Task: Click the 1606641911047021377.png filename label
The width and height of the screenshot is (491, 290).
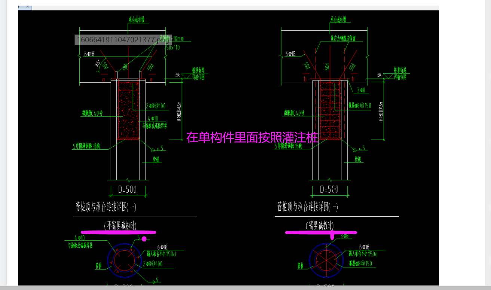Action: (x=123, y=40)
